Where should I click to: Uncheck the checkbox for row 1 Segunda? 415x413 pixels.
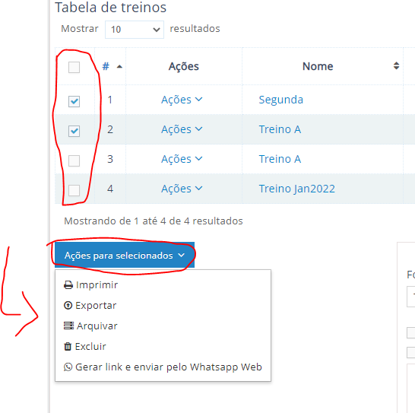coord(74,101)
